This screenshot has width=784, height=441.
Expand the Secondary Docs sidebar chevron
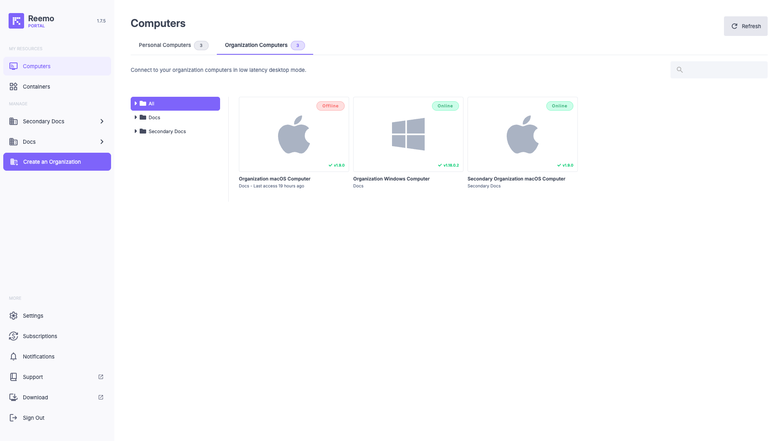click(x=102, y=121)
